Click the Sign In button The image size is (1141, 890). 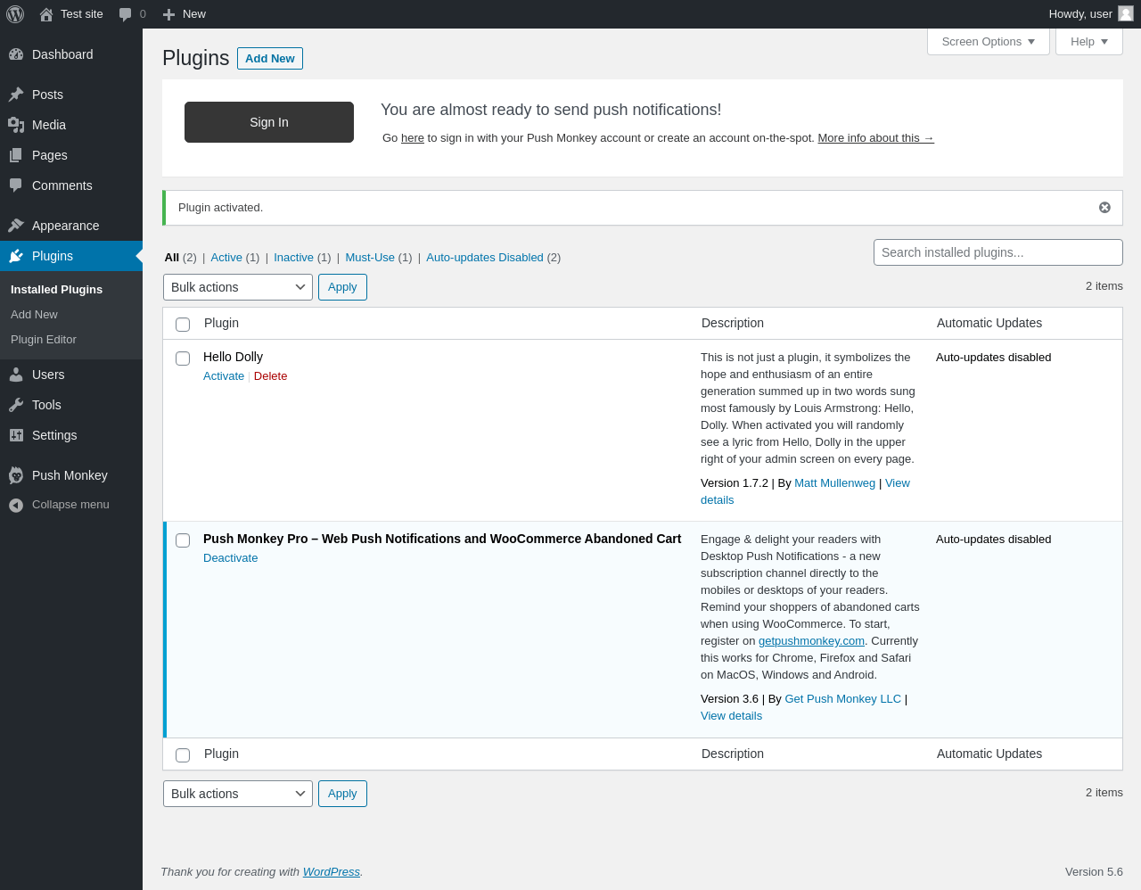(269, 122)
